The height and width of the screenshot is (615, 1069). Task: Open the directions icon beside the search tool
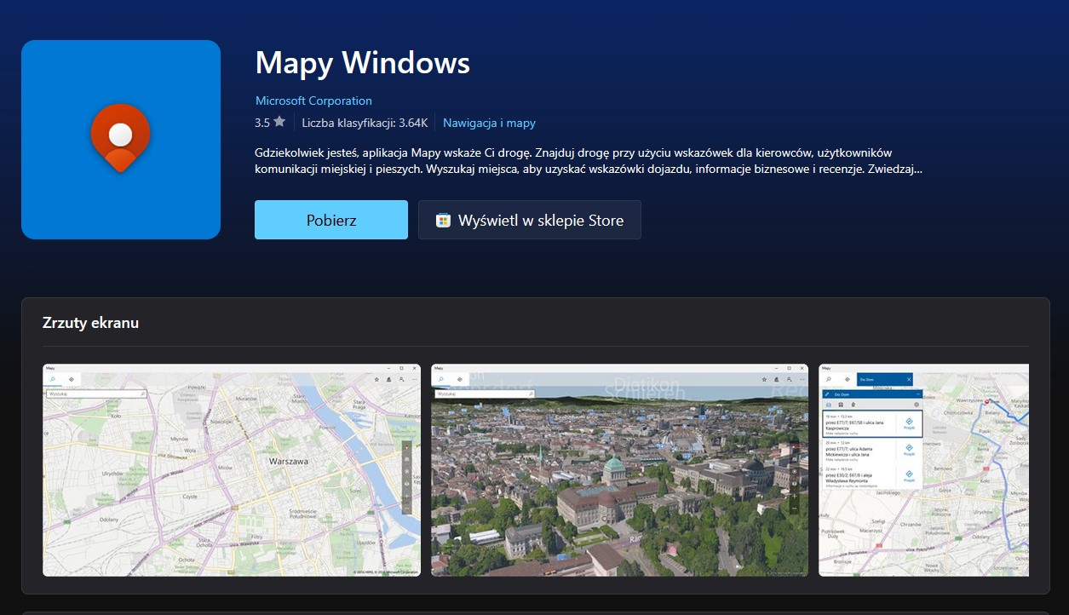(72, 379)
